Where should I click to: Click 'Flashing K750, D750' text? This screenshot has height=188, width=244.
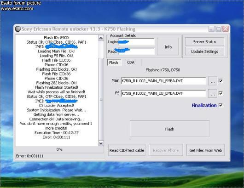tap(163, 70)
